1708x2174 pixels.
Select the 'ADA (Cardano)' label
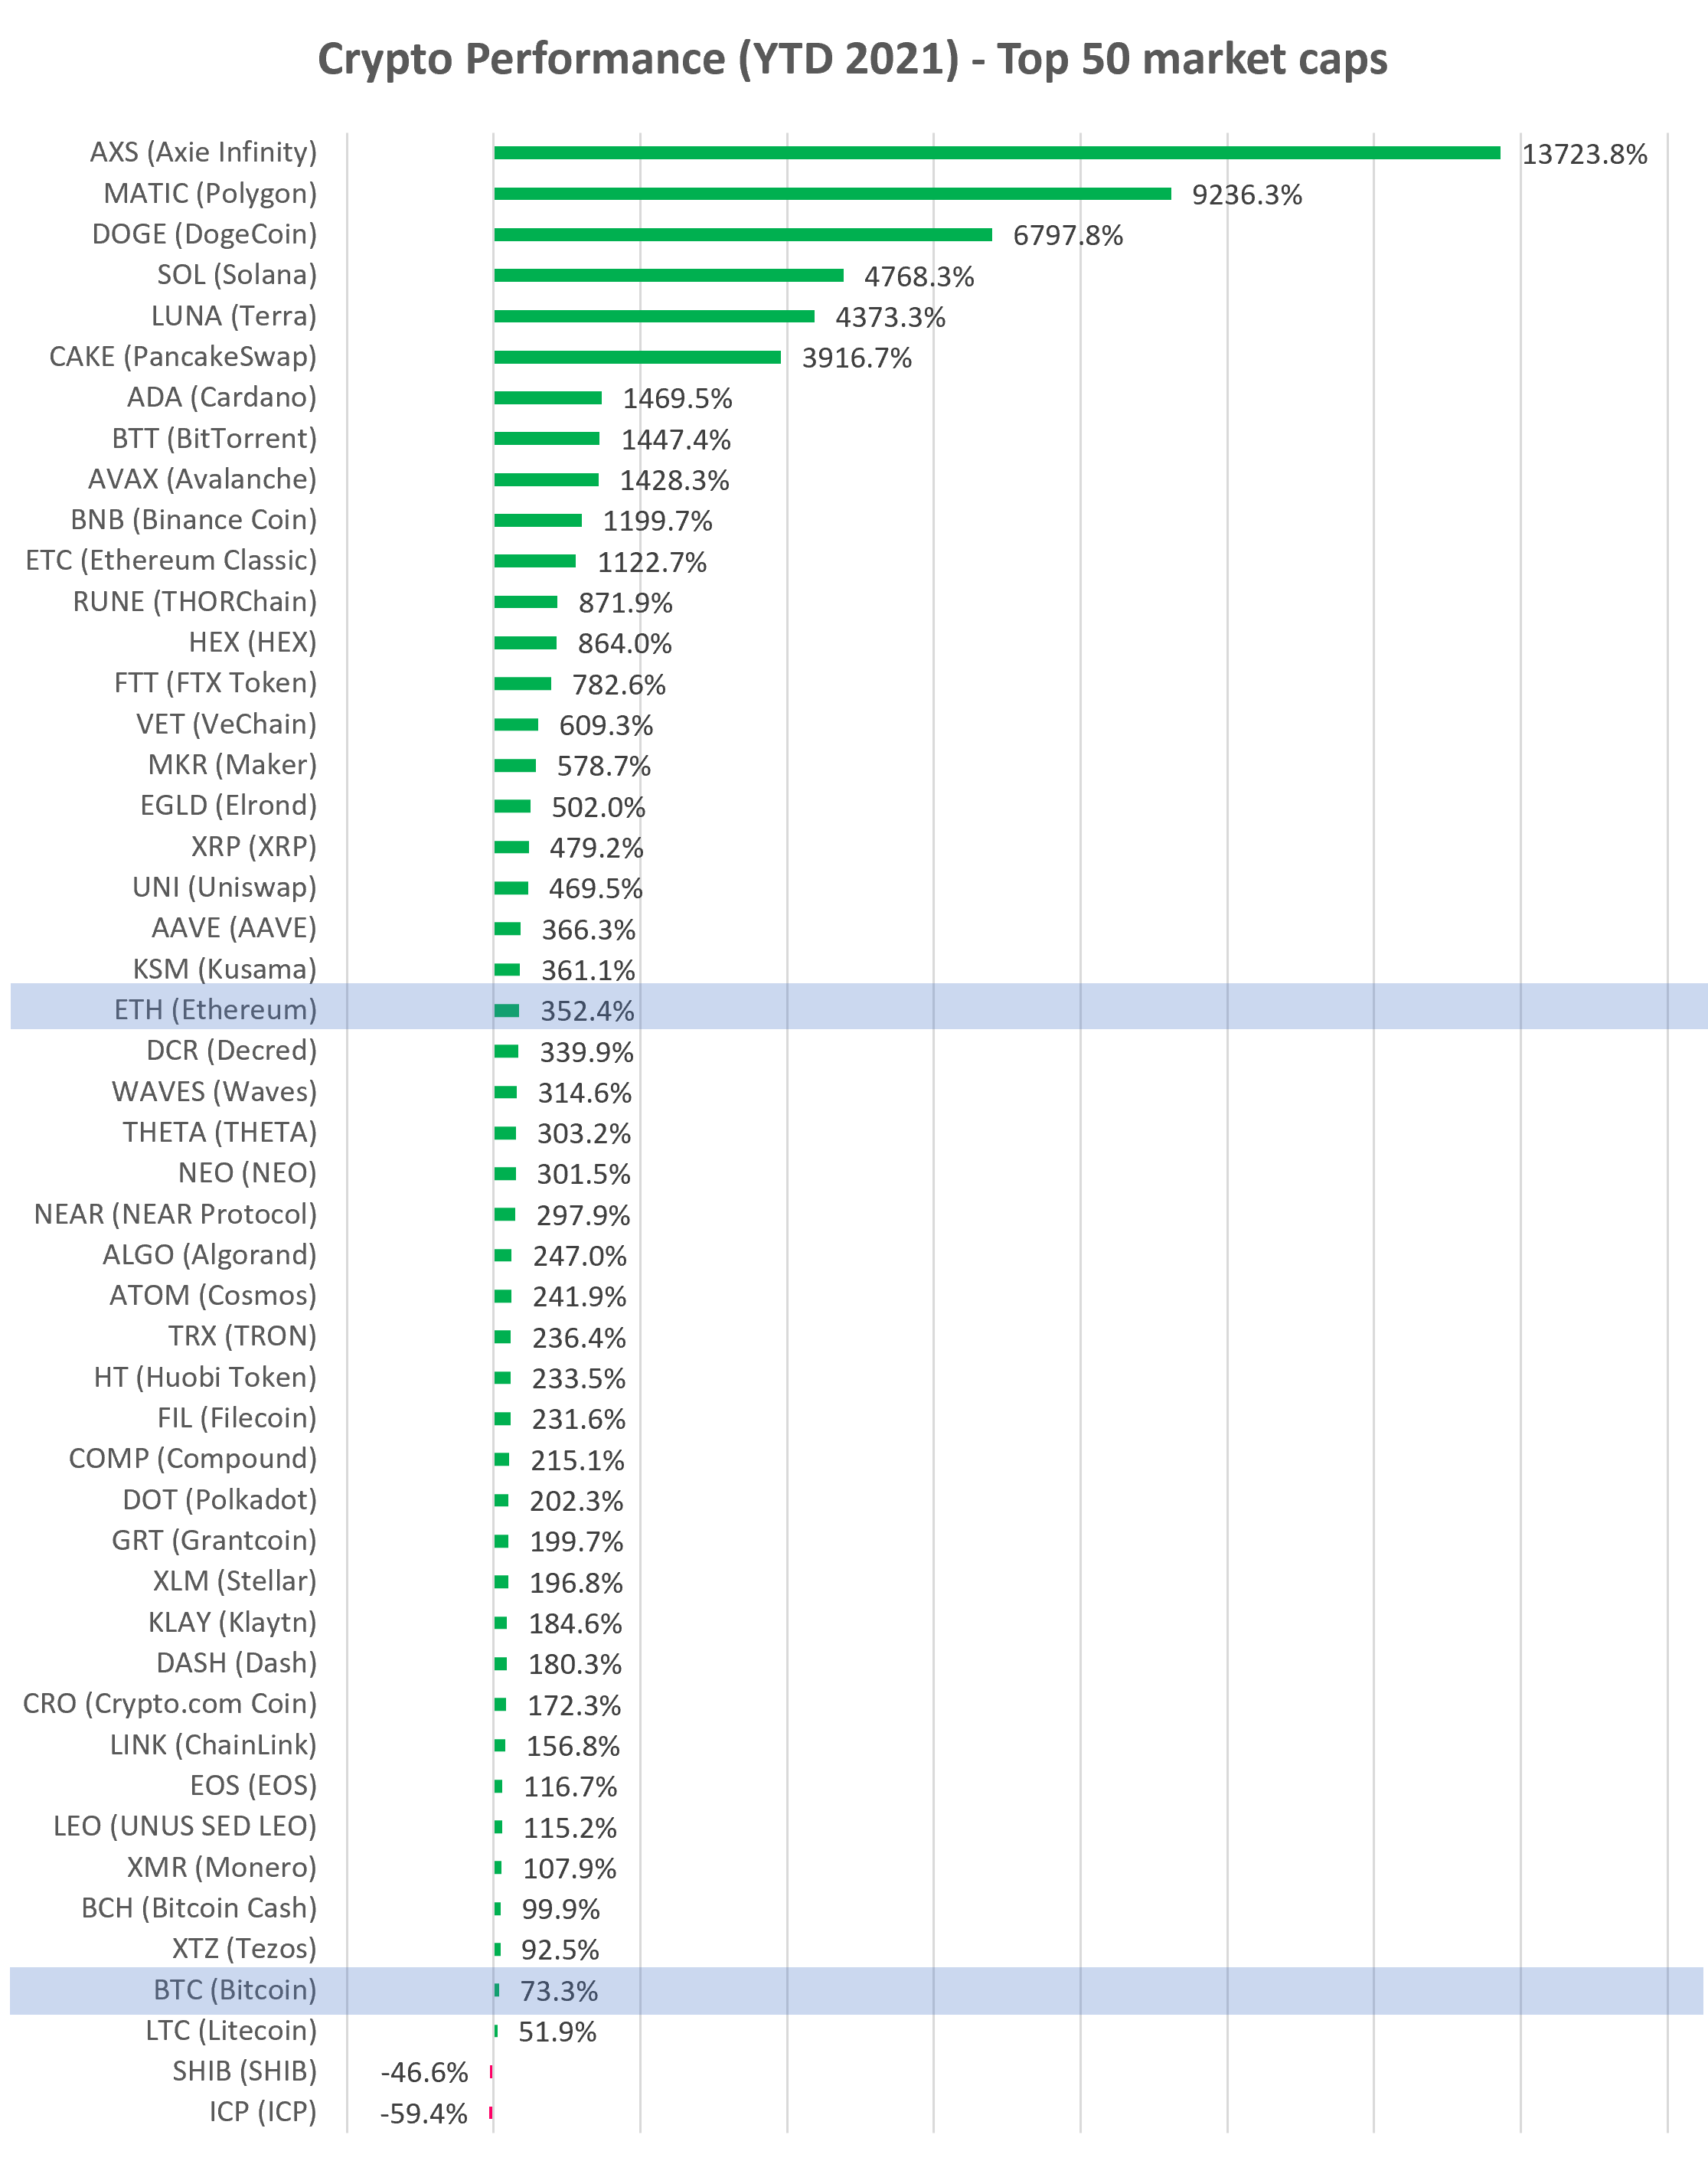click(222, 397)
